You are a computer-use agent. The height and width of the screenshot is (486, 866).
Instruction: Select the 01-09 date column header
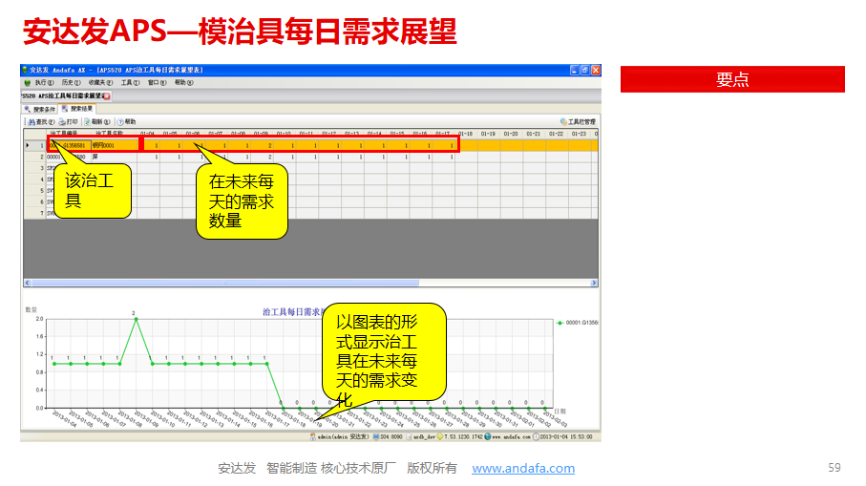point(261,134)
